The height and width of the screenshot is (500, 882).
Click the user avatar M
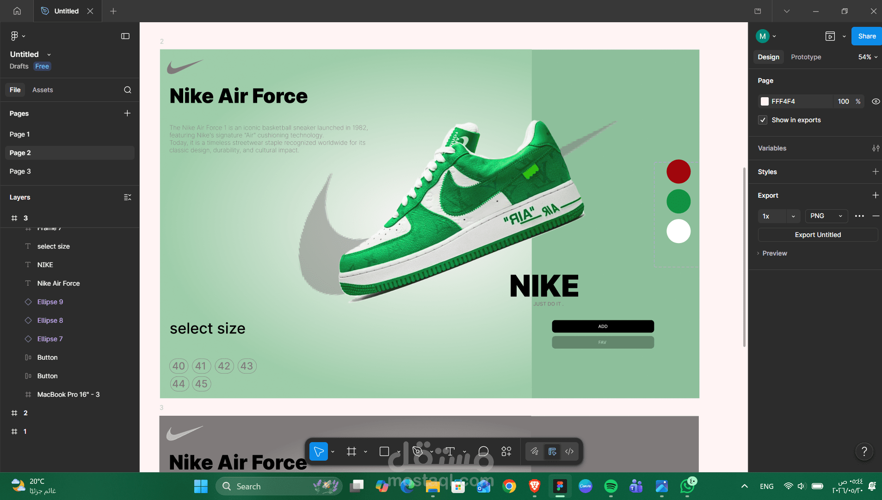click(x=762, y=36)
